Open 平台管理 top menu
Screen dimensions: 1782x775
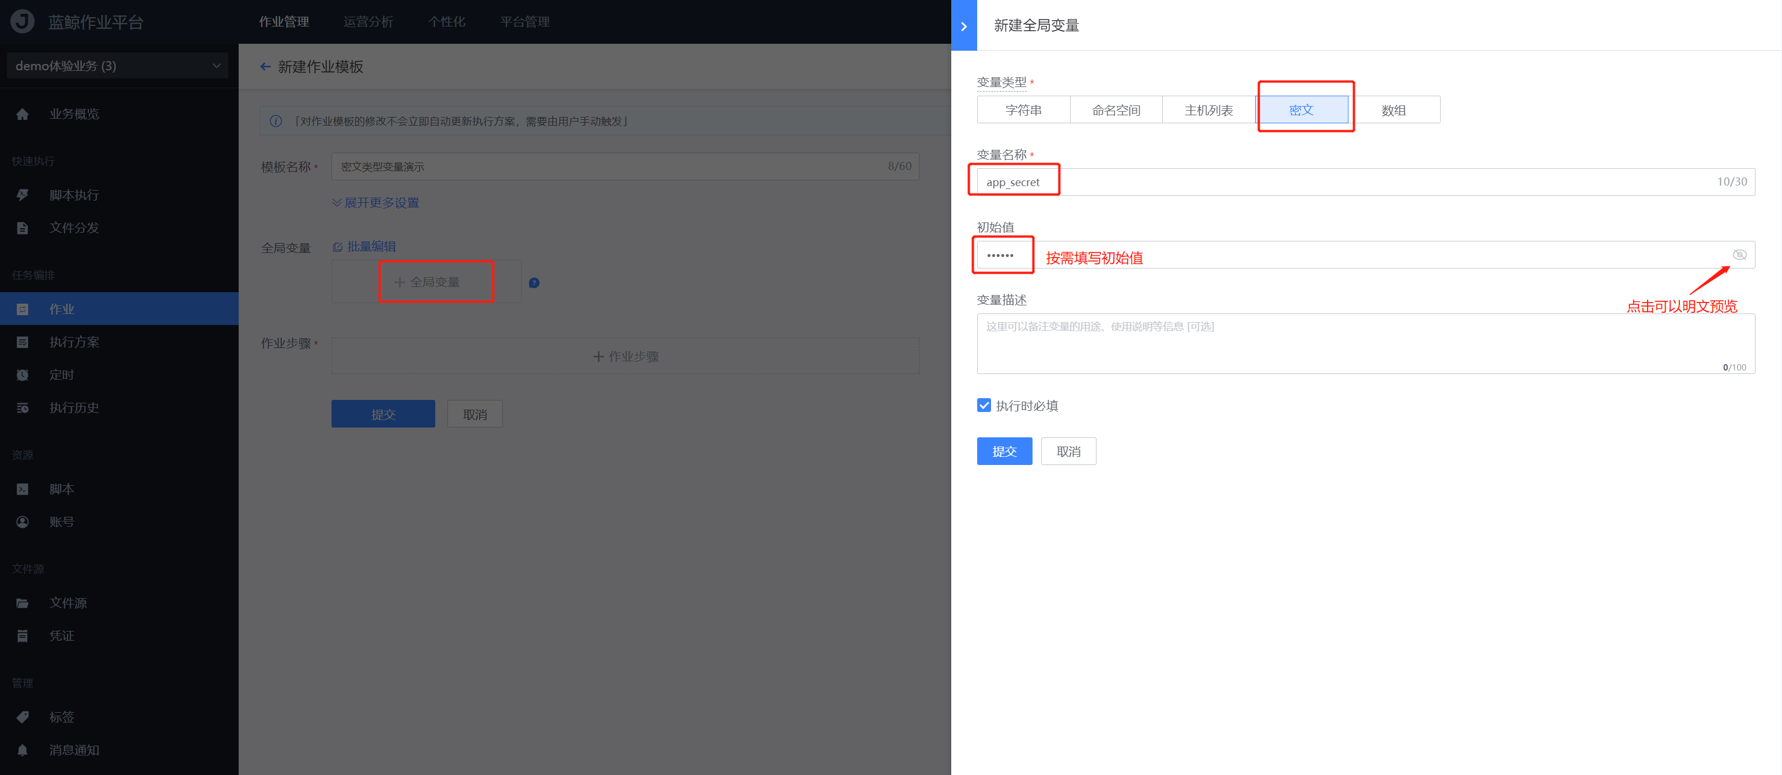click(525, 21)
